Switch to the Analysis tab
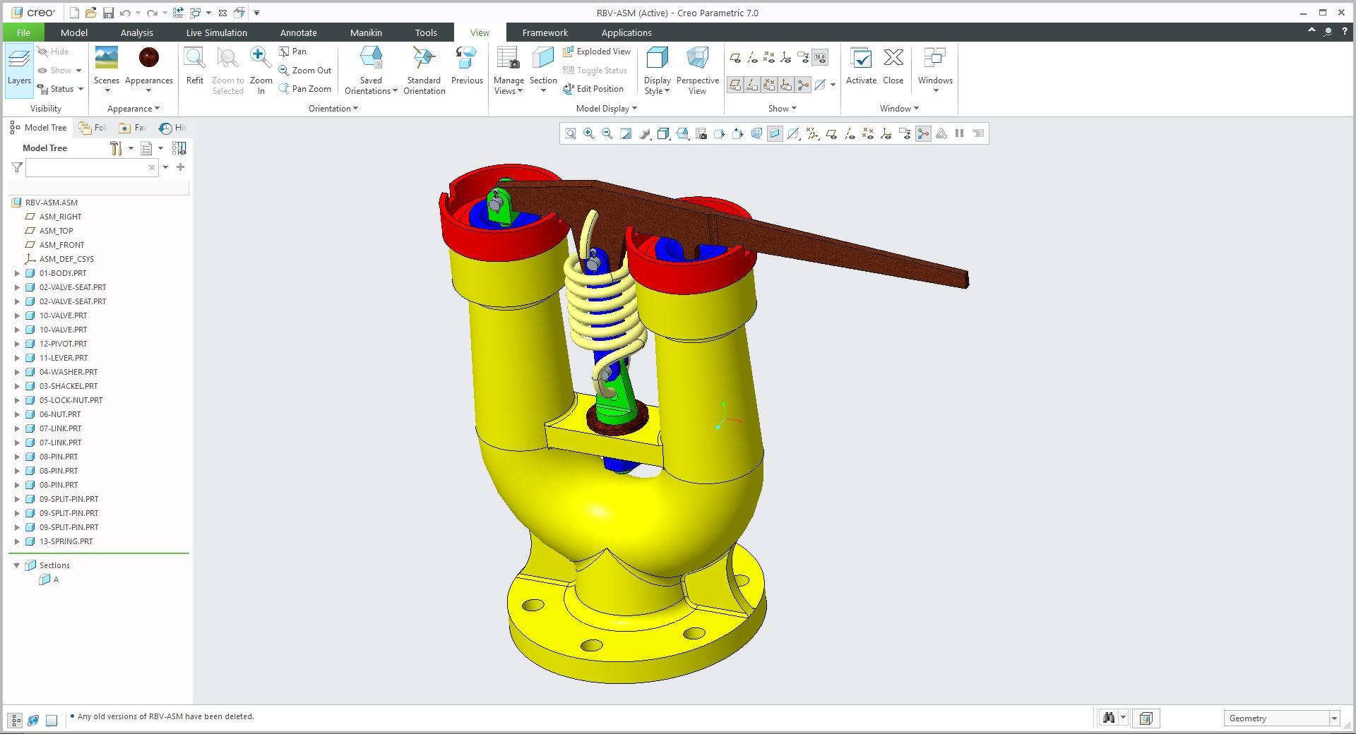 [136, 32]
